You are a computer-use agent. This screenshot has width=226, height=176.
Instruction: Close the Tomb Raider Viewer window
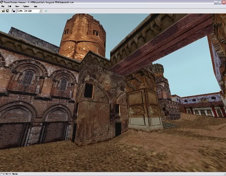(224, 2)
